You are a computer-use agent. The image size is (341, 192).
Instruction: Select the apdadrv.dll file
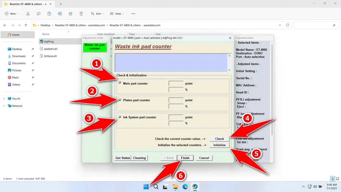(x=50, y=49)
